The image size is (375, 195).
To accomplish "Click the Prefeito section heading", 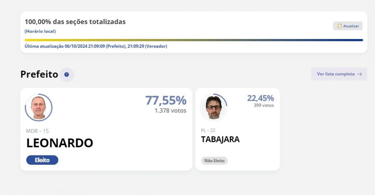I will pyautogui.click(x=39, y=75).
